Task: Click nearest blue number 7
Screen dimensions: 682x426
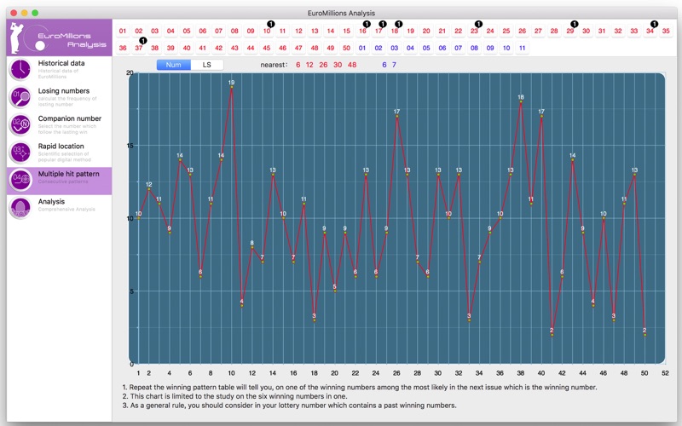Action: click(394, 65)
